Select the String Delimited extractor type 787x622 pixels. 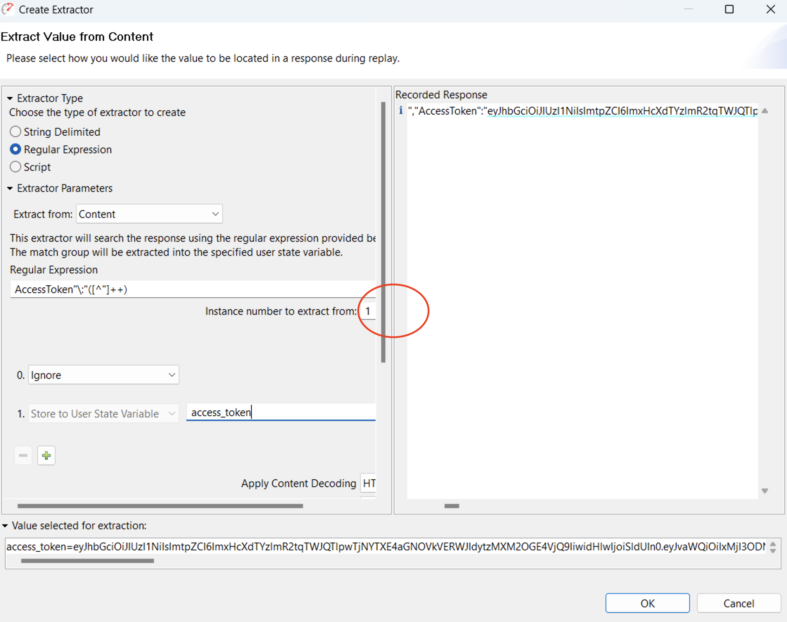point(15,131)
